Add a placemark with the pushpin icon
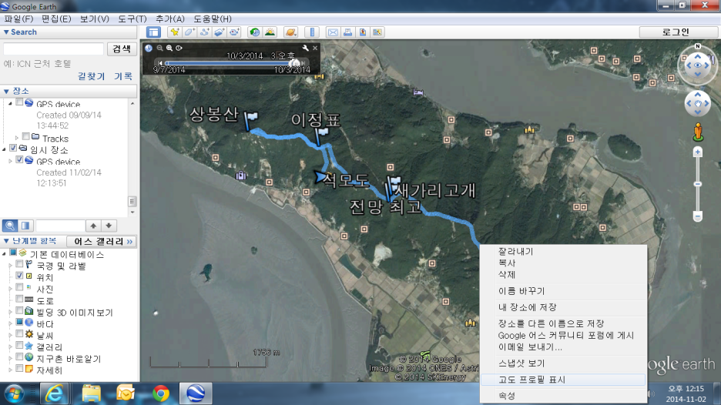This screenshot has width=721, height=405. pyautogui.click(x=175, y=32)
